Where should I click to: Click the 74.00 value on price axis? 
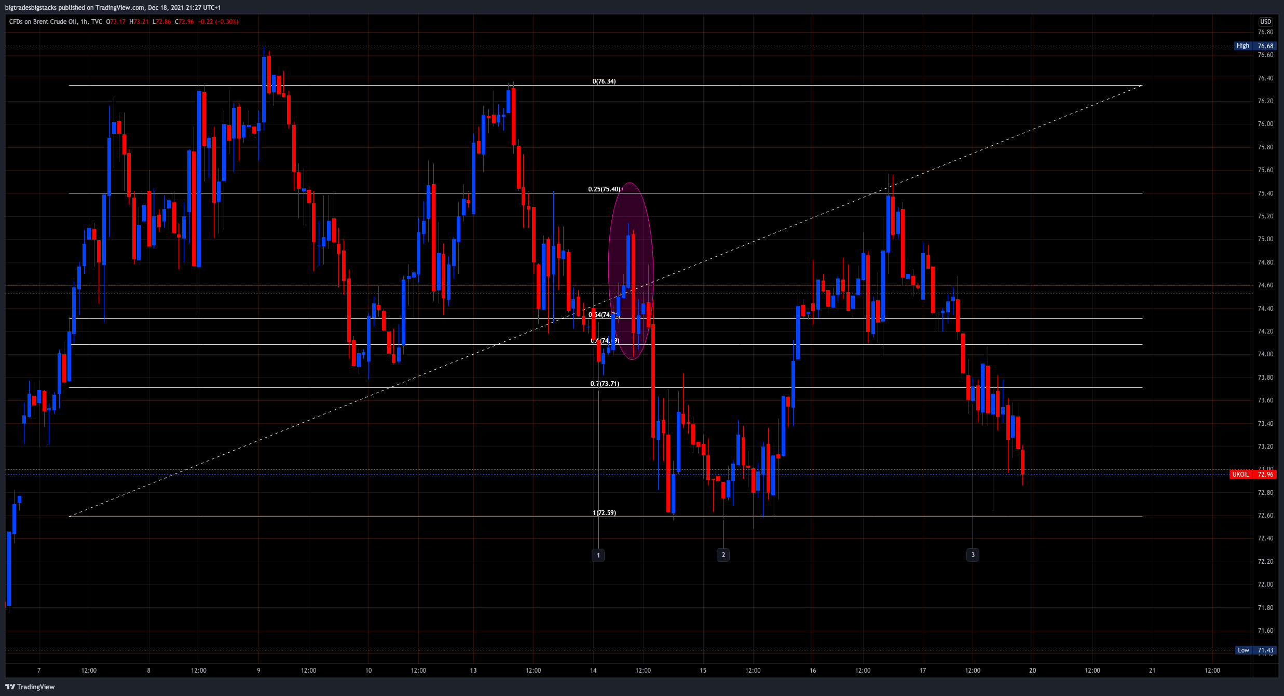coord(1265,354)
